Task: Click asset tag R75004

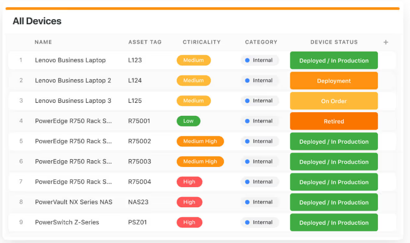Action: point(139,182)
